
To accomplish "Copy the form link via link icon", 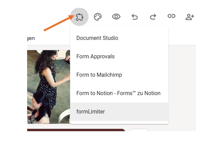I will (171, 16).
